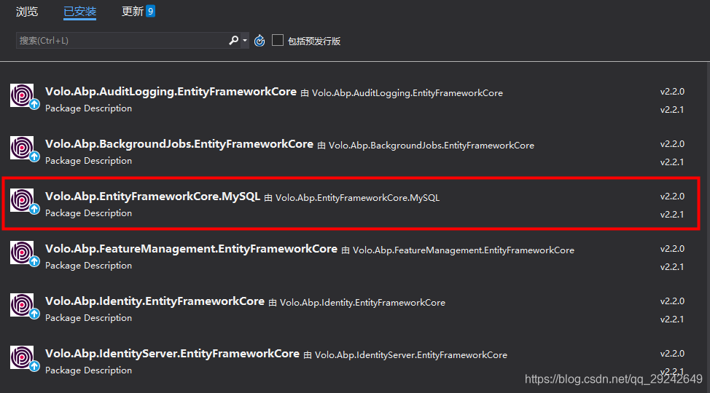Click the v2.2.1 version of Identity package
Viewport: 710px width, 393px height.
pyautogui.click(x=672, y=319)
